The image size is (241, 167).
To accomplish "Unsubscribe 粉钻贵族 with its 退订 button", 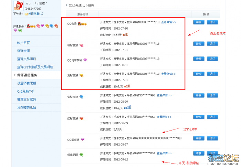I will coord(212,44).
